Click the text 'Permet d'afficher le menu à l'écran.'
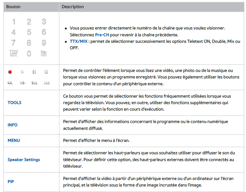Image resolution: width=246 pixels, height=192 pixels. (x=96, y=140)
